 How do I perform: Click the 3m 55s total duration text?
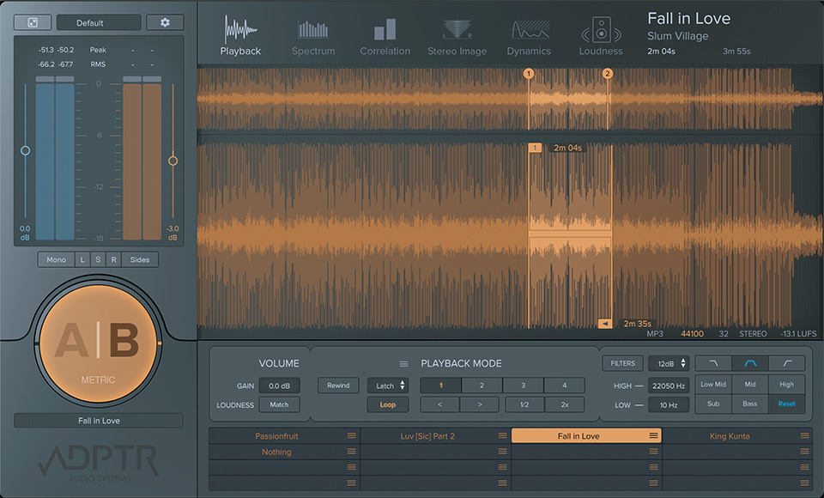(736, 52)
